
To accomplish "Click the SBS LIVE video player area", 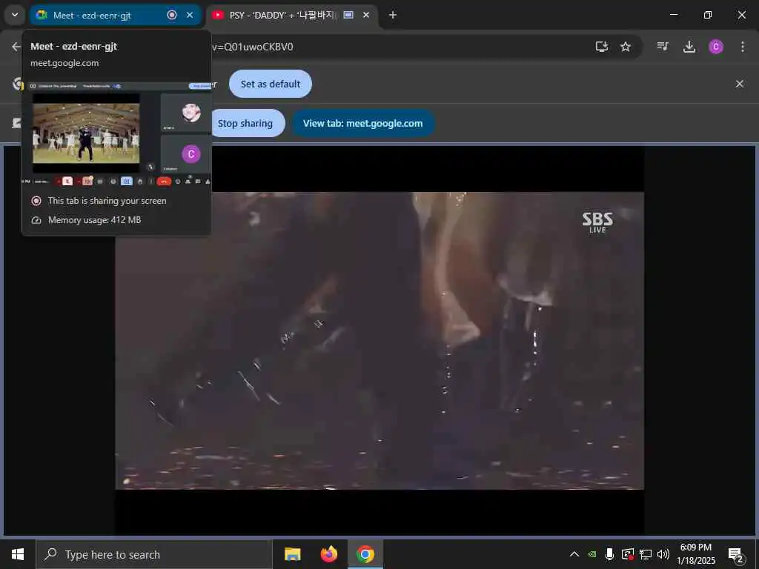I will click(379, 341).
